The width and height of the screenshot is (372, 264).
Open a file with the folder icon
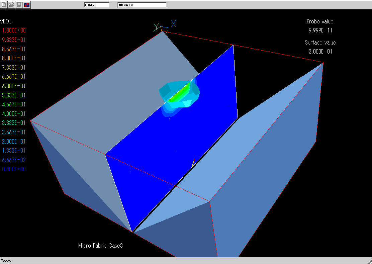coord(12,5)
